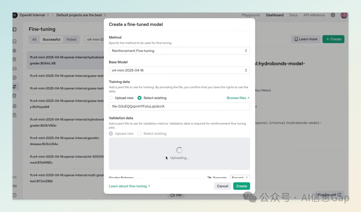Open the Settings gear icon

tap(333, 15)
